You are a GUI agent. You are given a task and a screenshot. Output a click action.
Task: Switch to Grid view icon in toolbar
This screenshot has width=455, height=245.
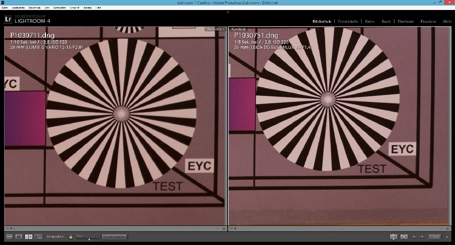pos(10,237)
